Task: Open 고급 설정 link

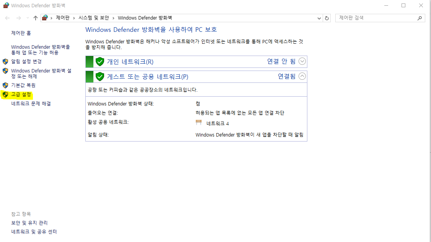Action: pos(21,94)
